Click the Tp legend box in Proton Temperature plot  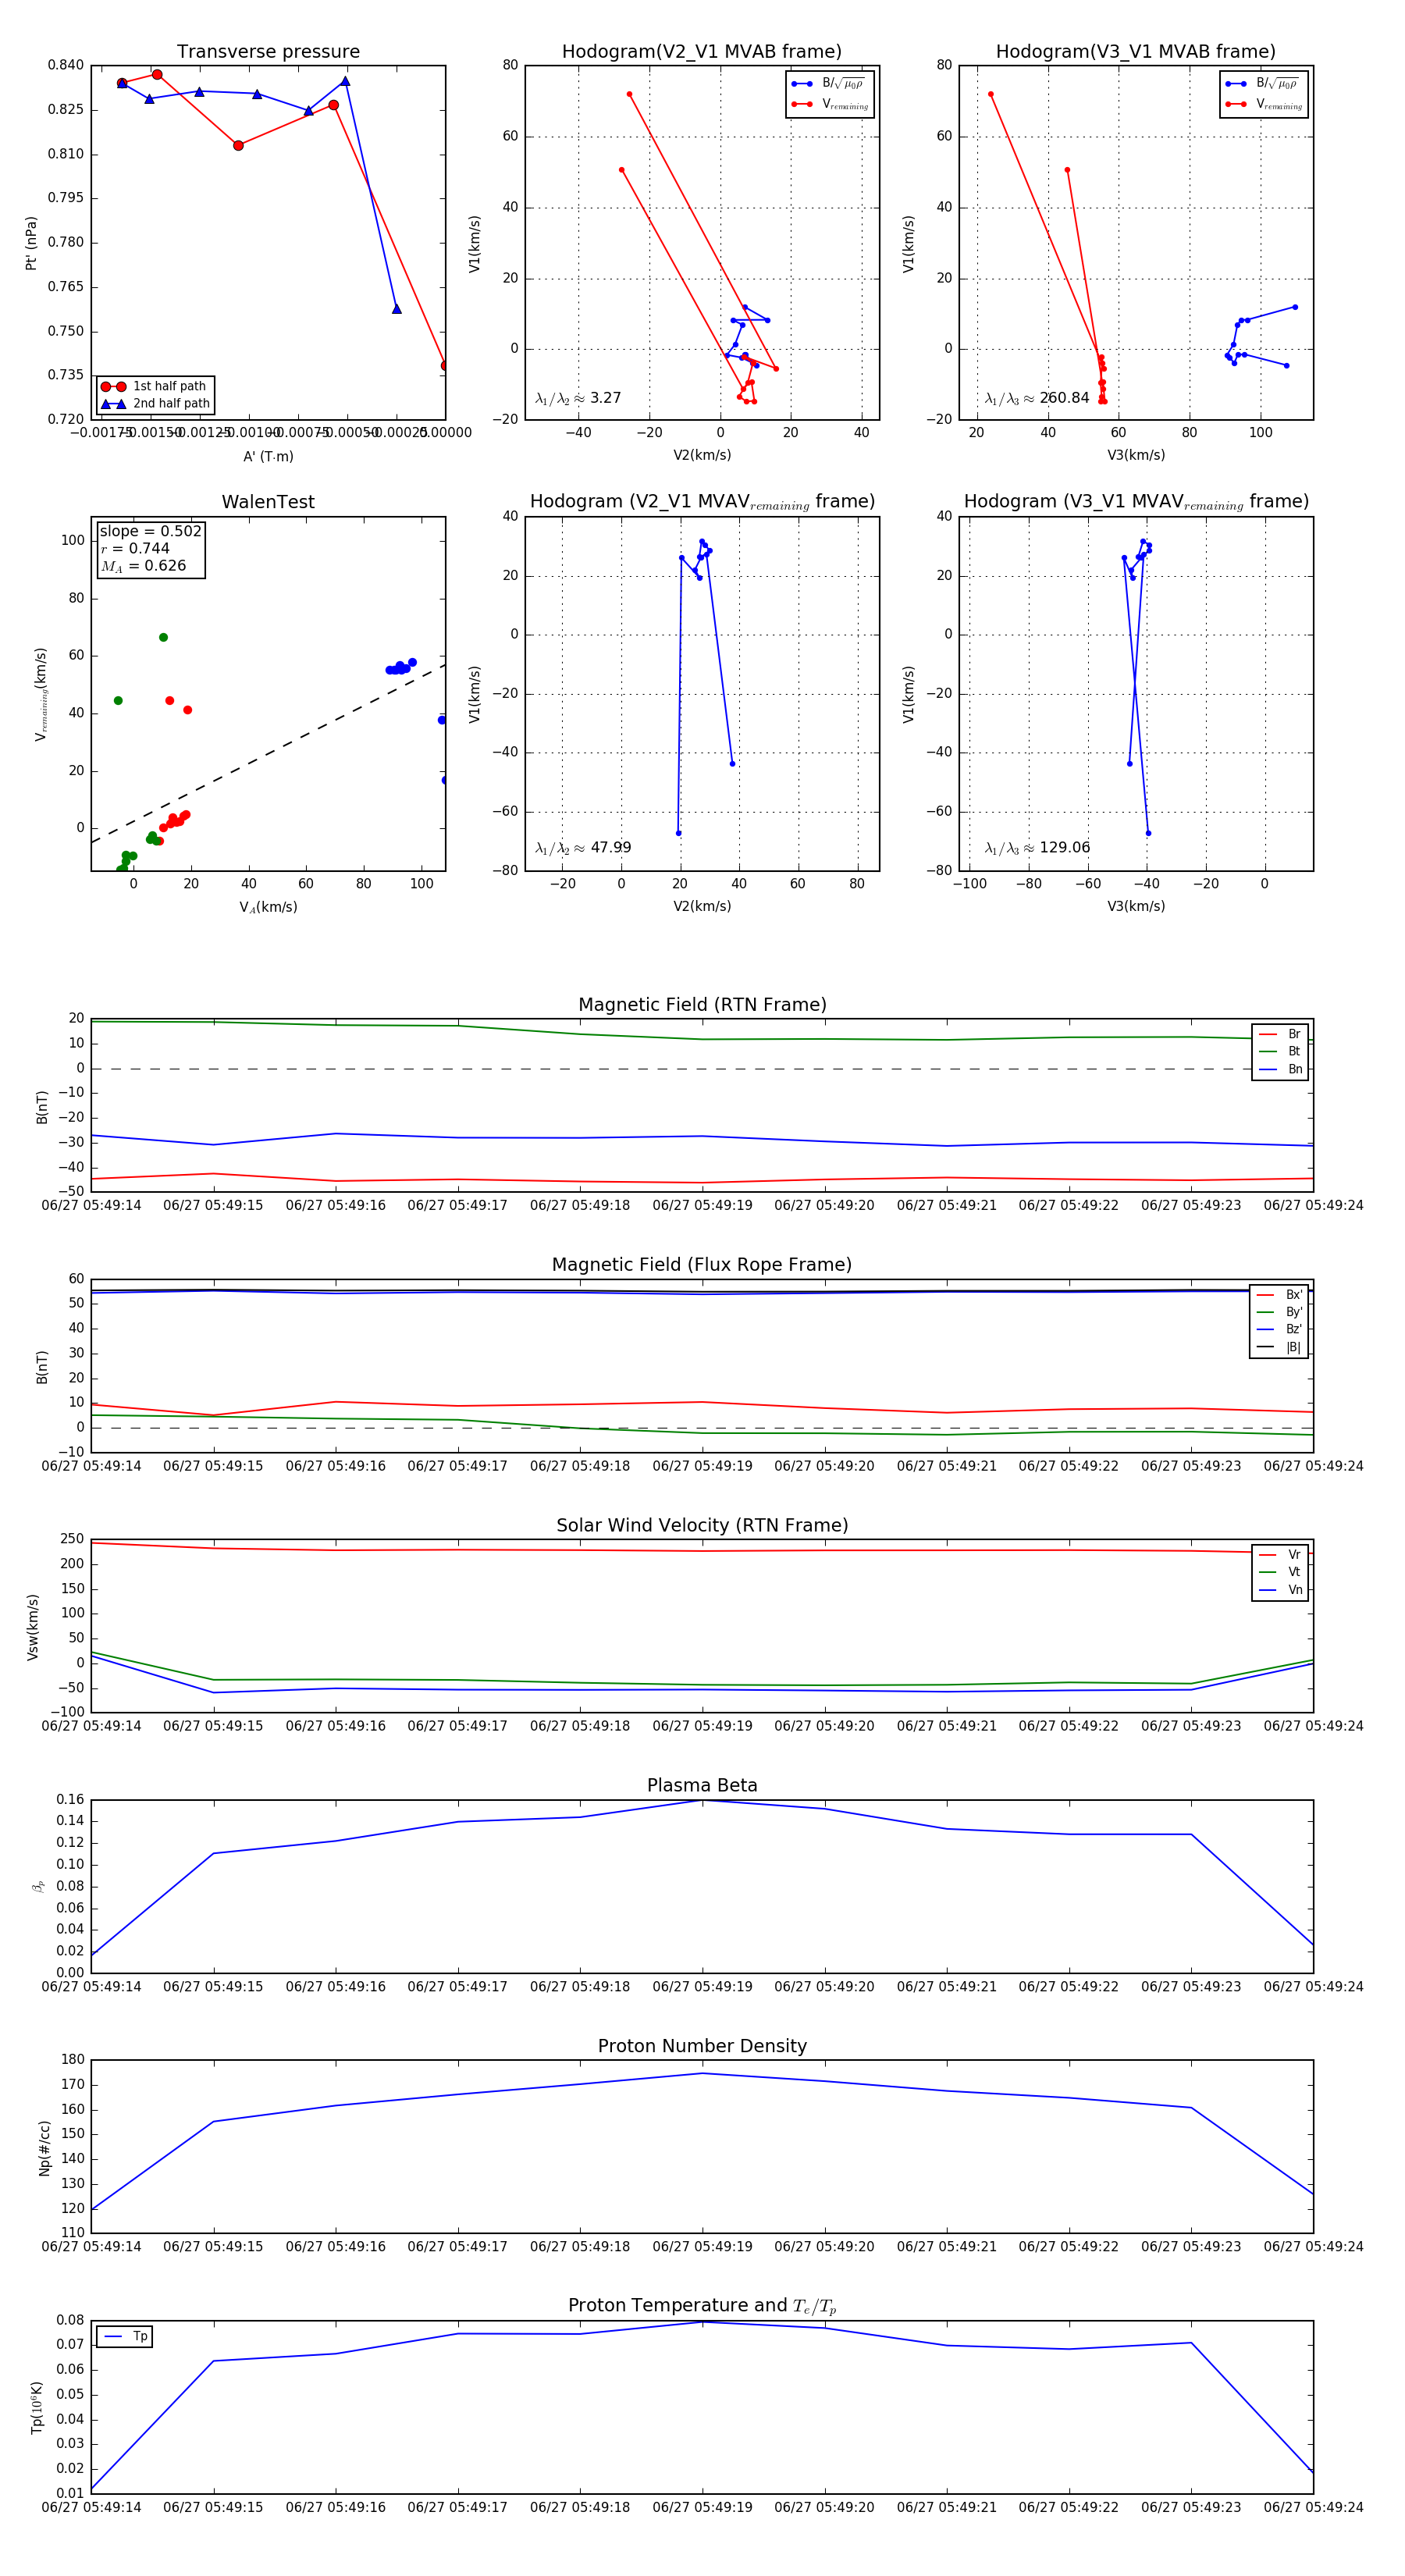pos(125,2337)
